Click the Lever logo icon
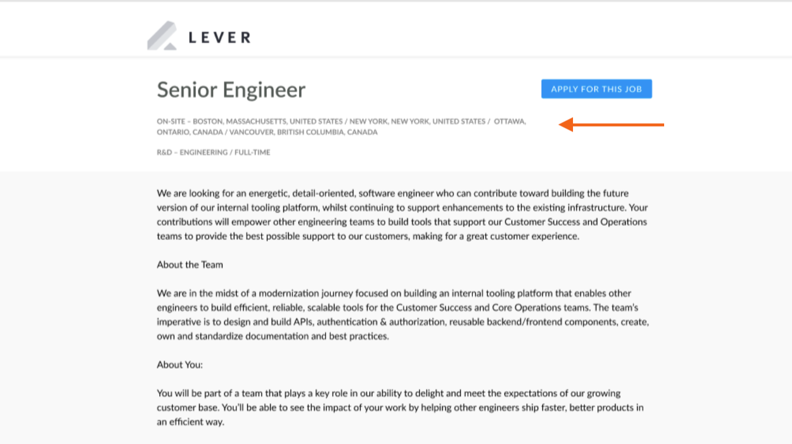 162,36
